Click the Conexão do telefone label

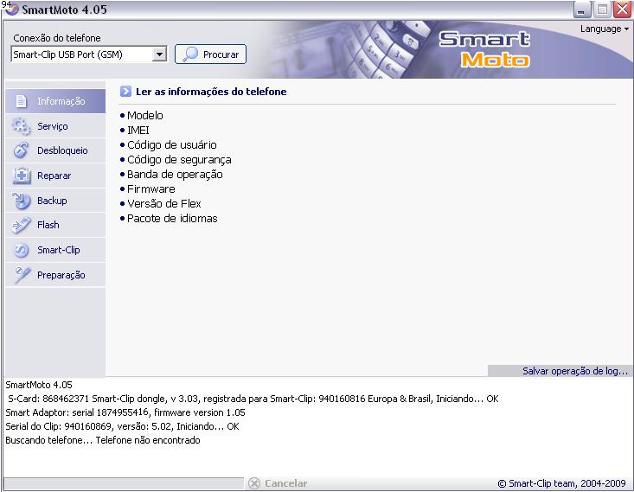click(57, 38)
